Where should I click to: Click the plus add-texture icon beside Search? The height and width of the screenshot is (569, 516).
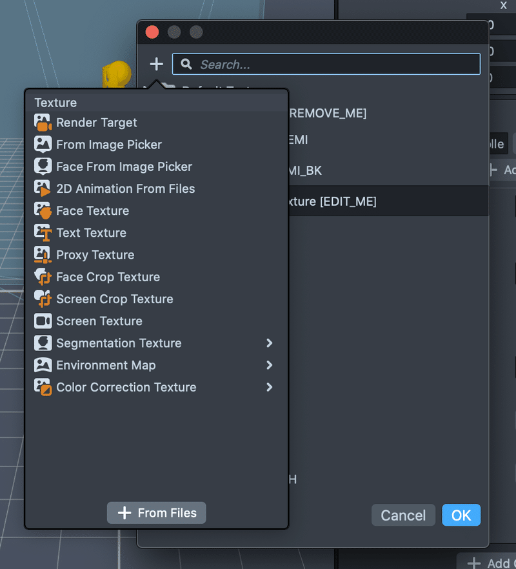156,65
